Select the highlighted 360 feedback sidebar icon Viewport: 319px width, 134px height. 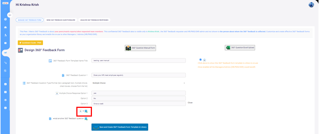5,53
